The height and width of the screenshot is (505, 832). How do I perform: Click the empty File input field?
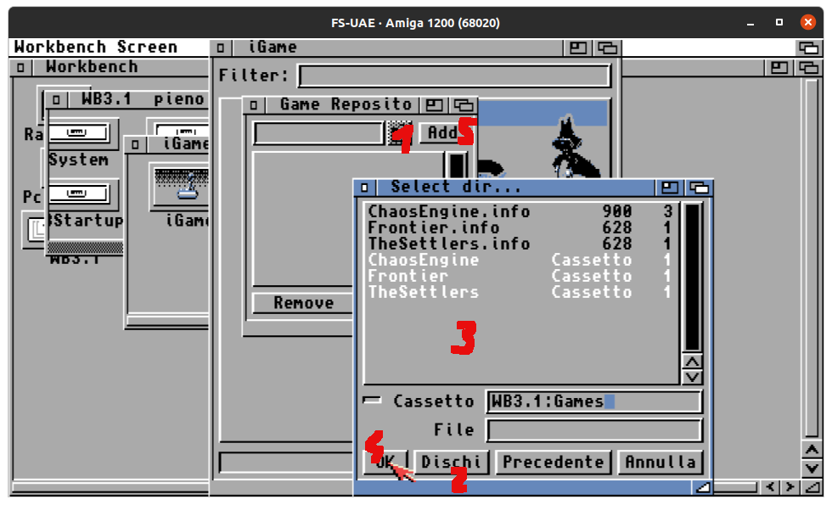(593, 430)
